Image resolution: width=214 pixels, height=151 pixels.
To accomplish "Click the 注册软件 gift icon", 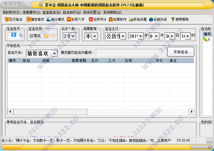I will coord(111,20).
